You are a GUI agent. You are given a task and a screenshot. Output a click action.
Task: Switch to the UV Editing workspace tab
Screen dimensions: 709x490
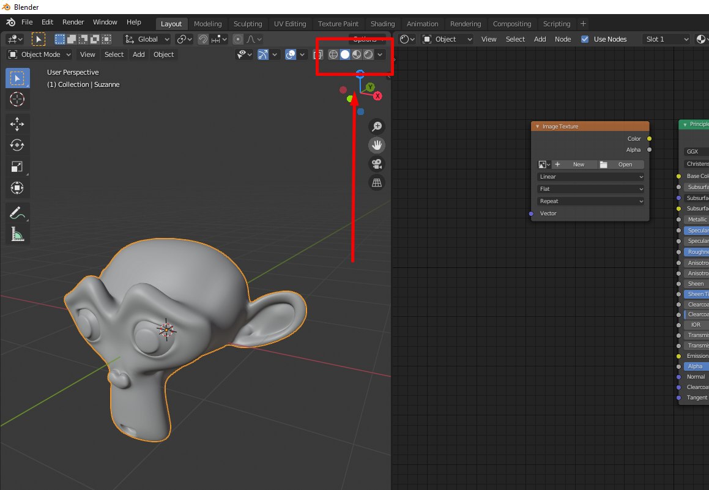click(290, 24)
